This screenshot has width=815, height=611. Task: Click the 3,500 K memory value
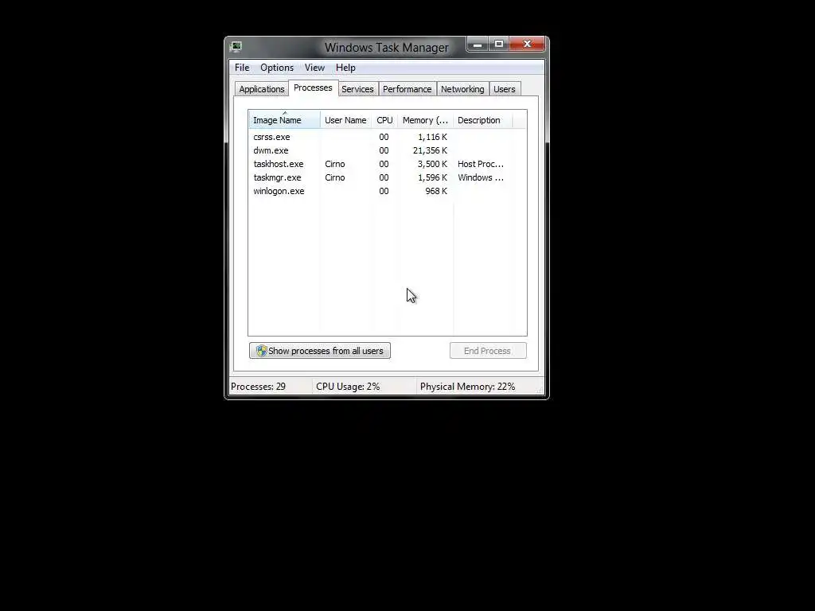tap(432, 164)
